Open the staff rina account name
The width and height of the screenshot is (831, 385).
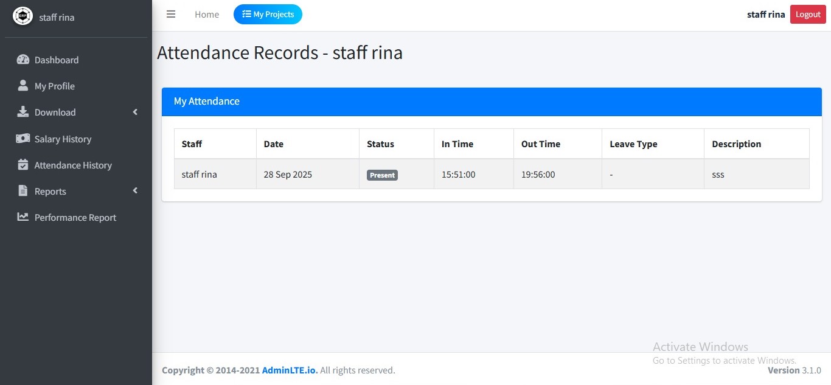pyautogui.click(x=765, y=13)
